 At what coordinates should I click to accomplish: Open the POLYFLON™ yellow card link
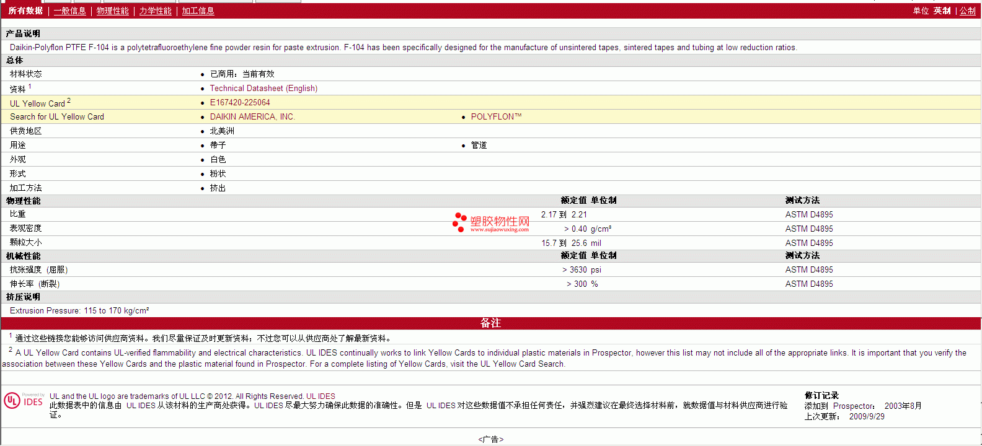coord(496,117)
